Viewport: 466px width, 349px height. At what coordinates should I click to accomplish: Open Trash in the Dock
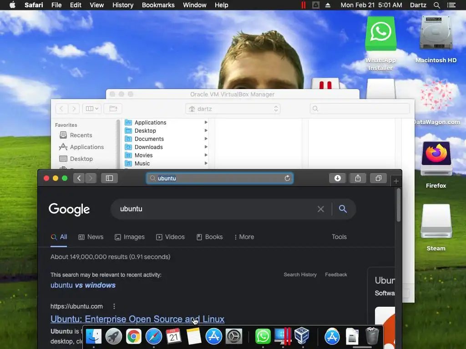click(372, 336)
